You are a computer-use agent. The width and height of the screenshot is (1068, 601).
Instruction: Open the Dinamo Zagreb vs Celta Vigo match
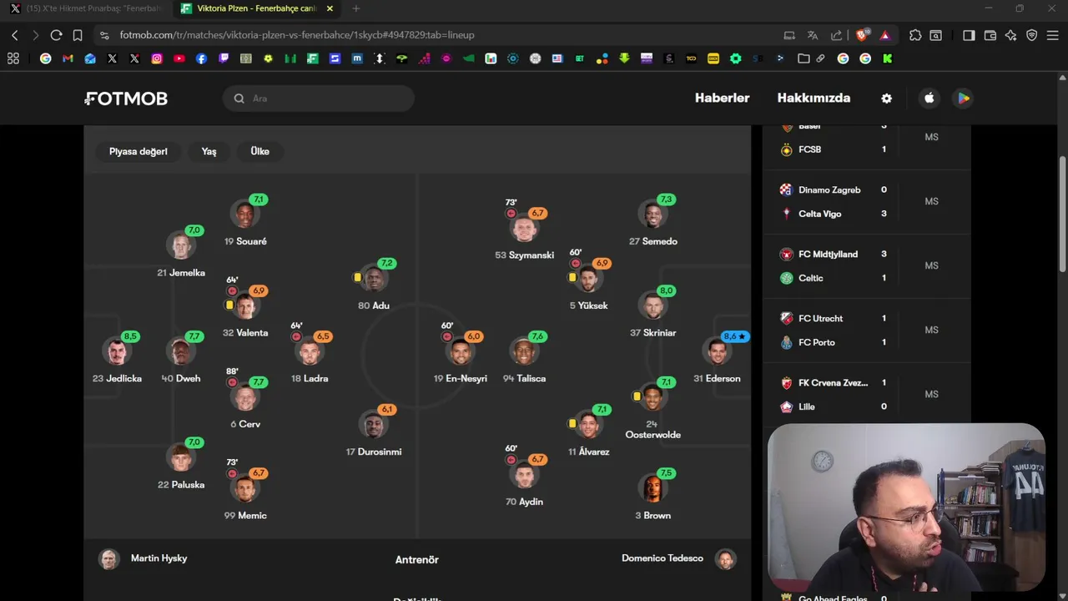[x=866, y=202]
